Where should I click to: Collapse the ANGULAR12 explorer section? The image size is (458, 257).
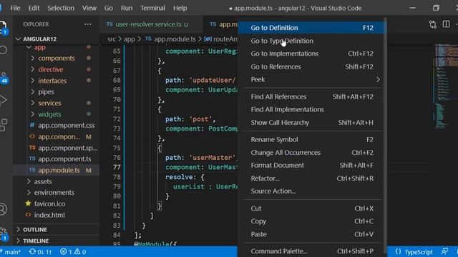(57, 39)
